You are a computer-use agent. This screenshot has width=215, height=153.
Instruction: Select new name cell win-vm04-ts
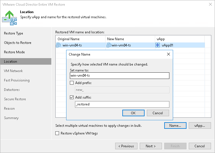(x=121, y=45)
